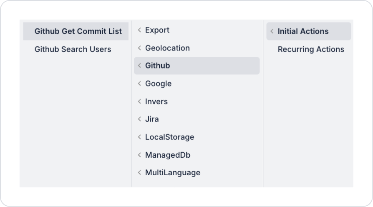
Task: Choose Github Search Users action
Action: (73, 49)
